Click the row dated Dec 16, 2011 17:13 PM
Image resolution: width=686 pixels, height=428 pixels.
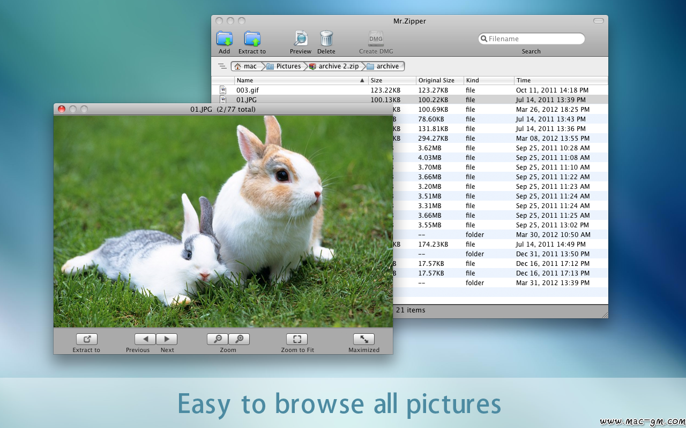(x=501, y=273)
